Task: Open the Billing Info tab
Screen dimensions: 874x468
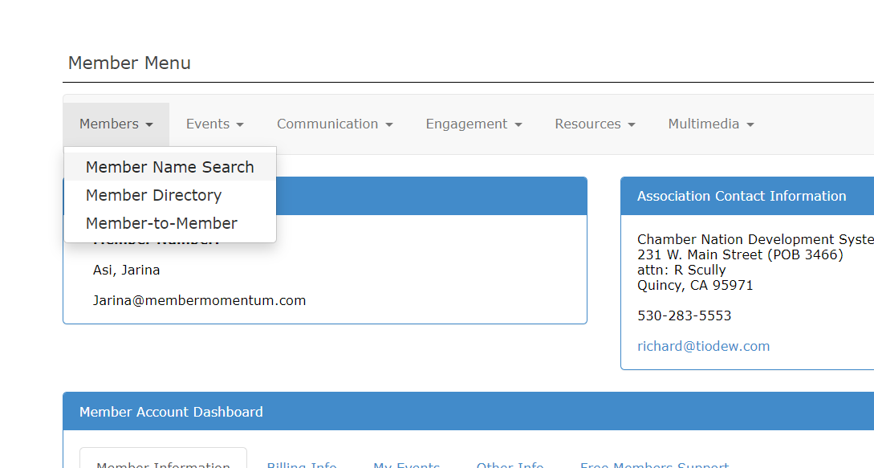Action: [302, 464]
